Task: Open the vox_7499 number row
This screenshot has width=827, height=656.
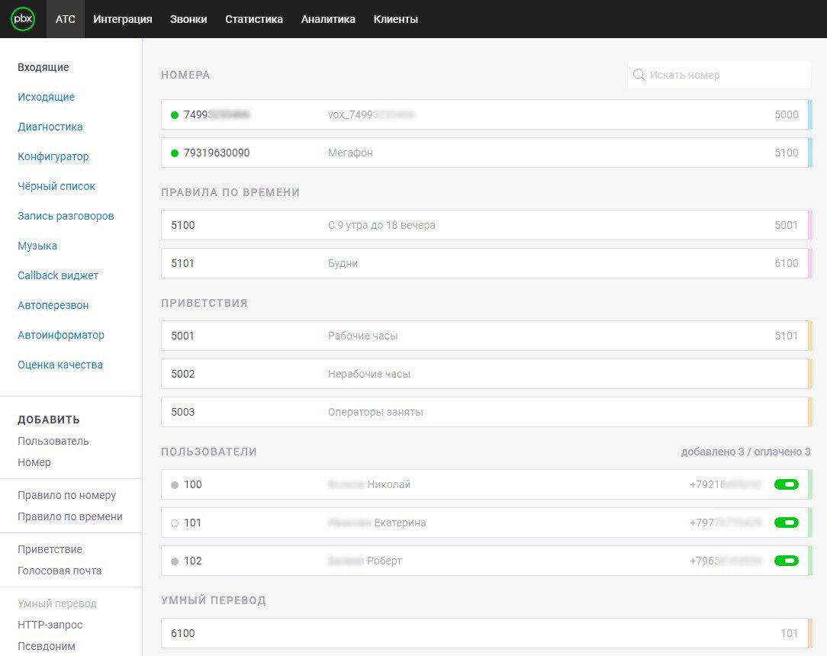Action: pos(486,114)
